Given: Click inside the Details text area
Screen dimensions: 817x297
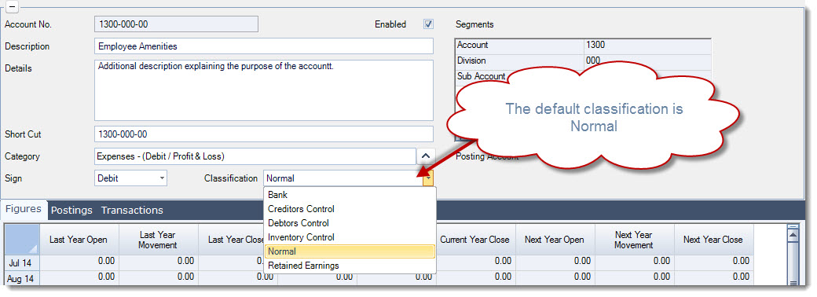Looking at the screenshot, I should 264,90.
